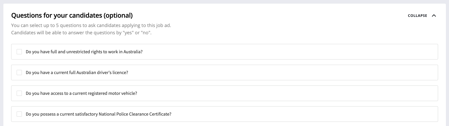The width and height of the screenshot is (449, 126).
Task: Select the National Police Clearance Certificate checkbox
Action: (19, 114)
